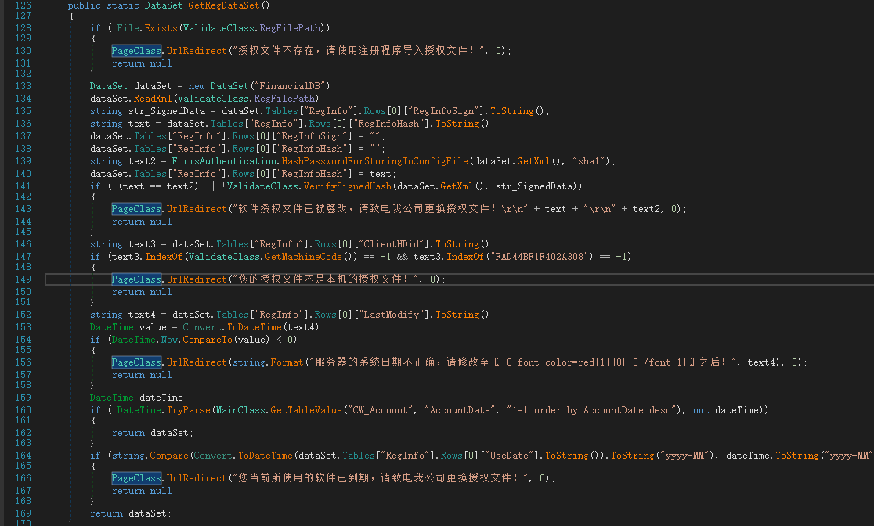Click the VerifySignedHash method call
This screenshot has width=874, height=526.
[x=348, y=186]
